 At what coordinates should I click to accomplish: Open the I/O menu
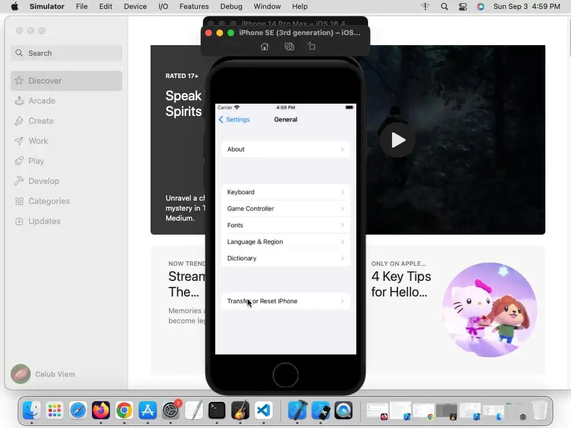coord(163,6)
